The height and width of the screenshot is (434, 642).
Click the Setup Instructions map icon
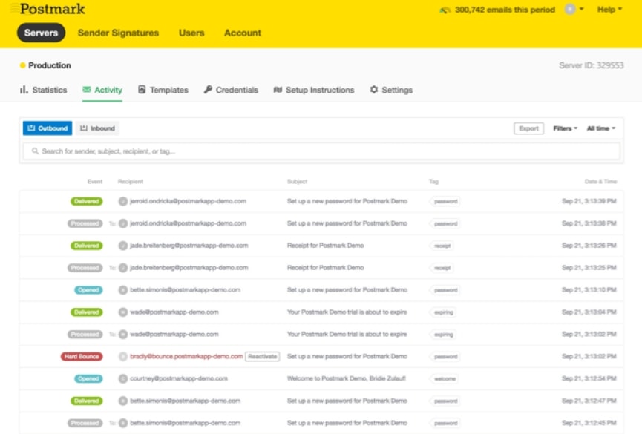point(278,90)
